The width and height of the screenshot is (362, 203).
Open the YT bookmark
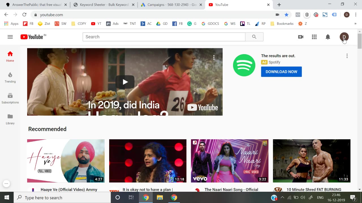pyautogui.click(x=96, y=24)
